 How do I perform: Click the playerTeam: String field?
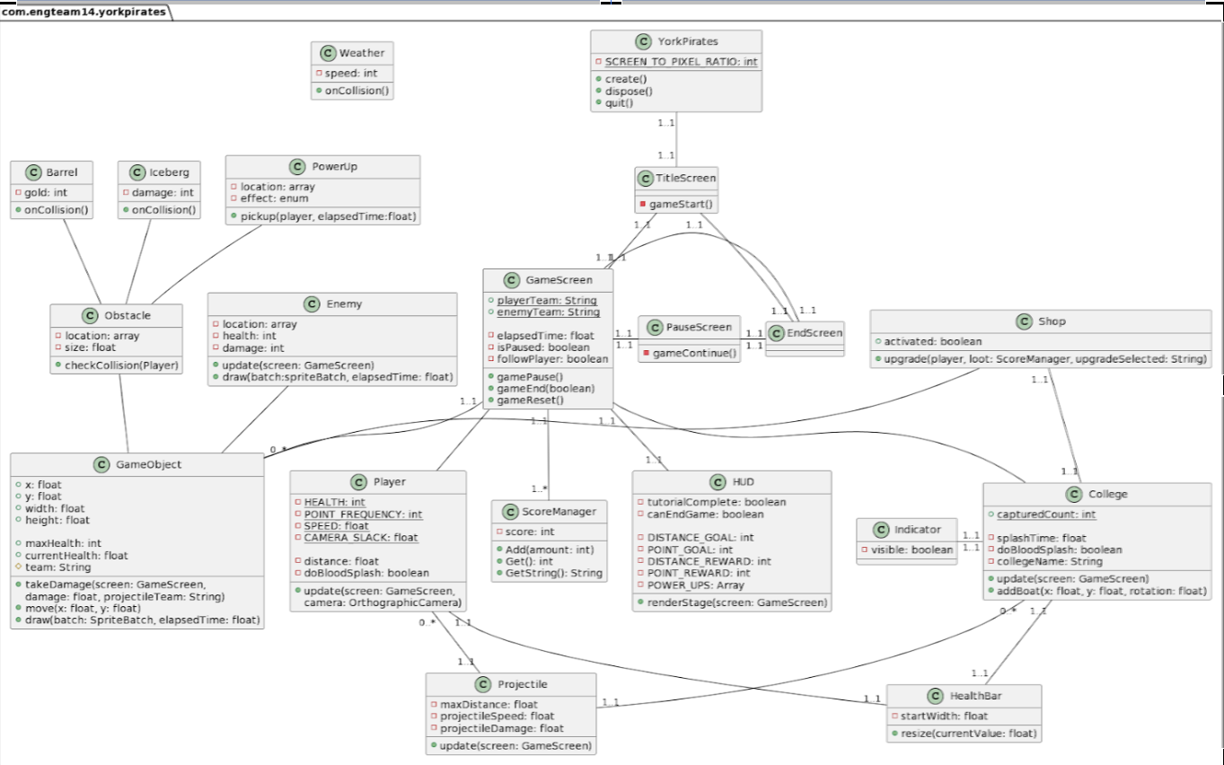[547, 300]
